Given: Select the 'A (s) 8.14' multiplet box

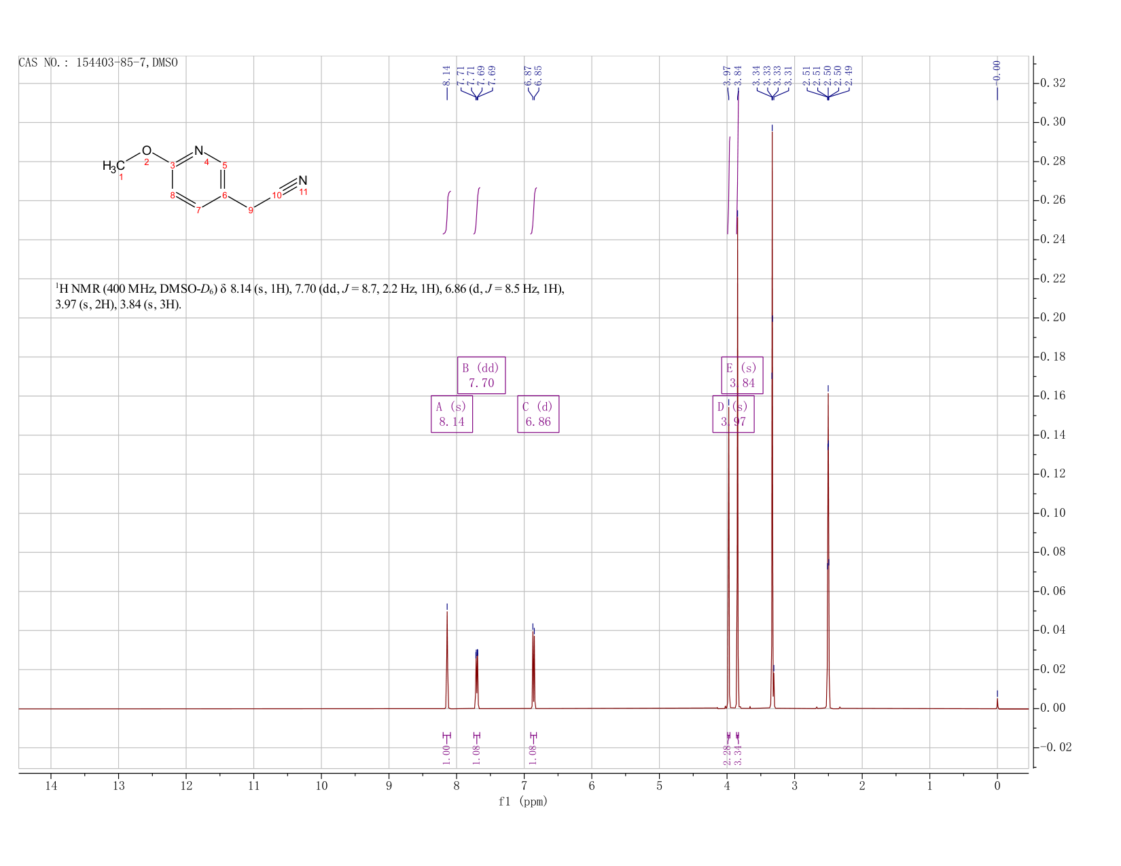Looking at the screenshot, I should pyautogui.click(x=452, y=414).
